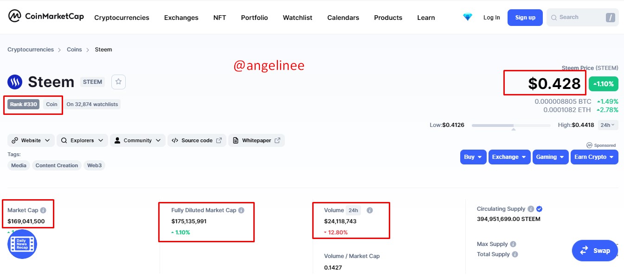Go to Cryptocurrencies breadcrumb
This screenshot has height=277, width=624.
tap(31, 50)
